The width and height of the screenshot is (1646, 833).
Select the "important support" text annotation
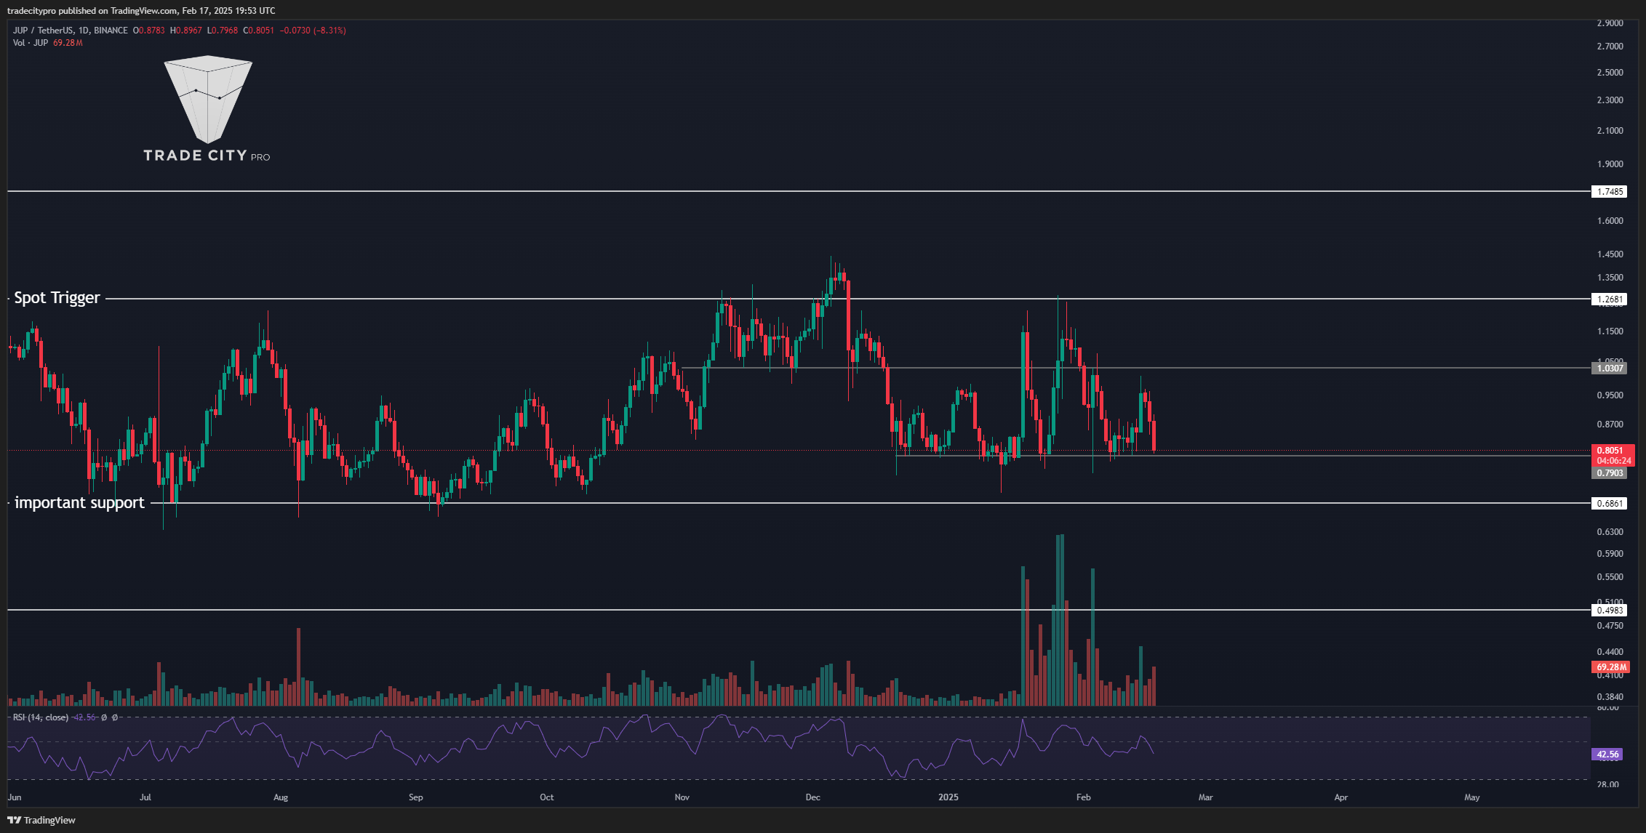79,503
